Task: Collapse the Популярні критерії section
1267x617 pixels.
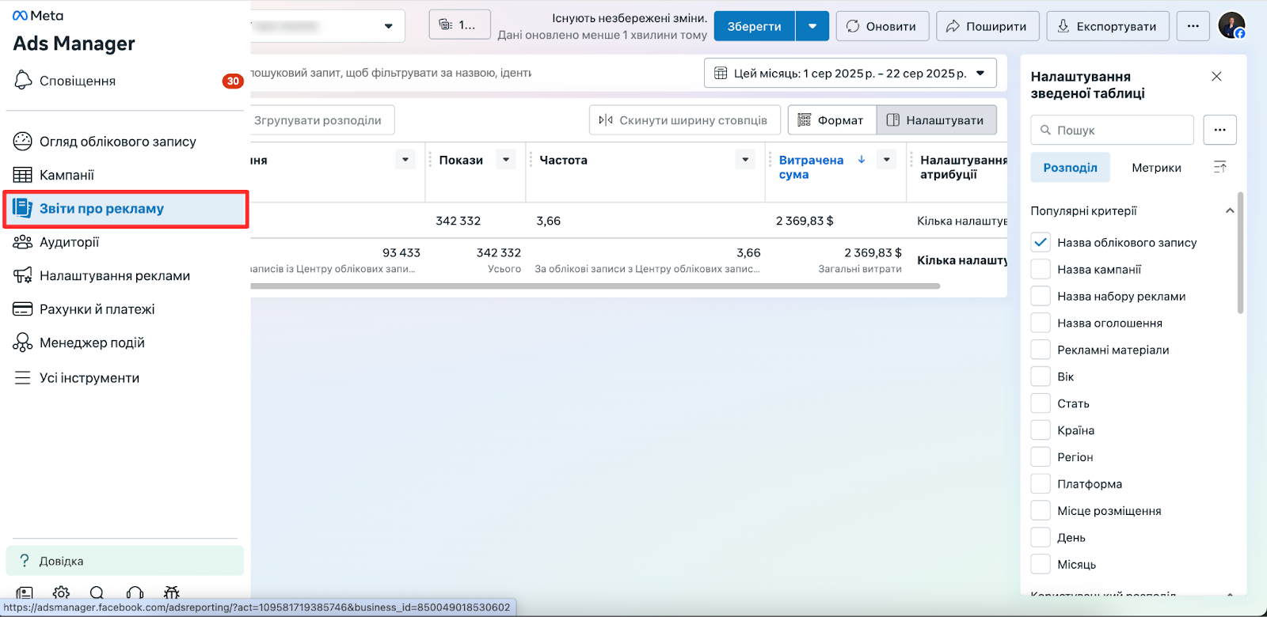Action: [x=1229, y=210]
